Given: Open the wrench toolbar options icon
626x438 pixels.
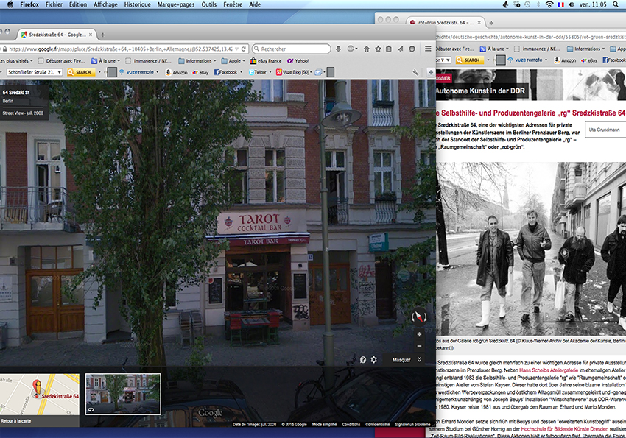Looking at the screenshot, I should (415, 72).
